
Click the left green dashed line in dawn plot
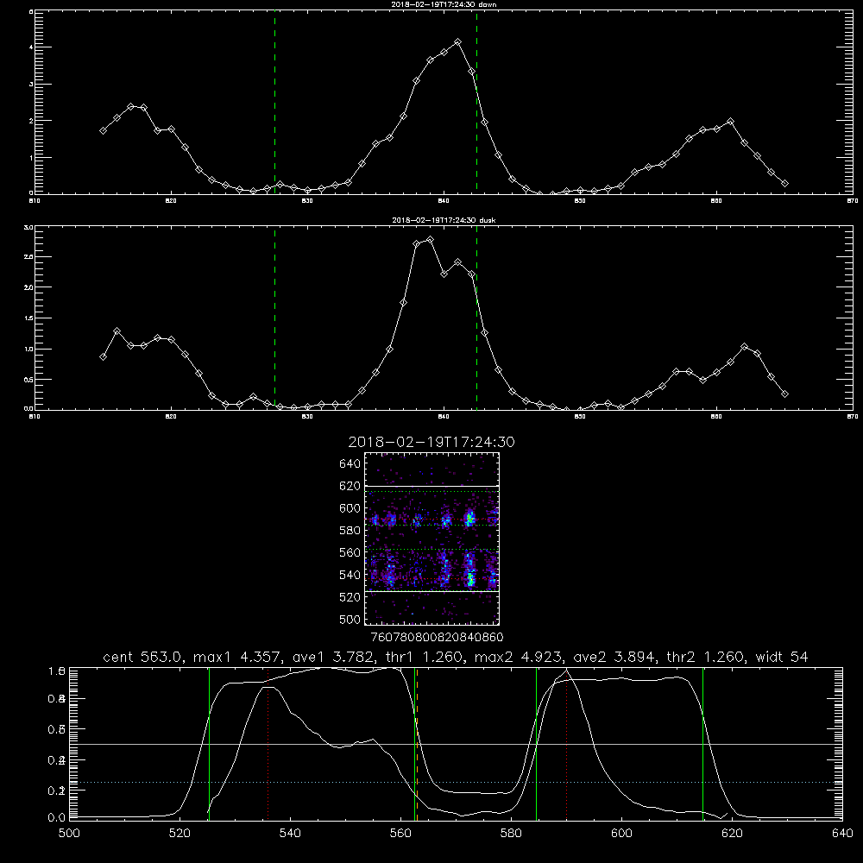(274, 103)
